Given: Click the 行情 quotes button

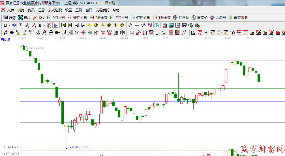Looking at the screenshot, I should pos(9,18).
